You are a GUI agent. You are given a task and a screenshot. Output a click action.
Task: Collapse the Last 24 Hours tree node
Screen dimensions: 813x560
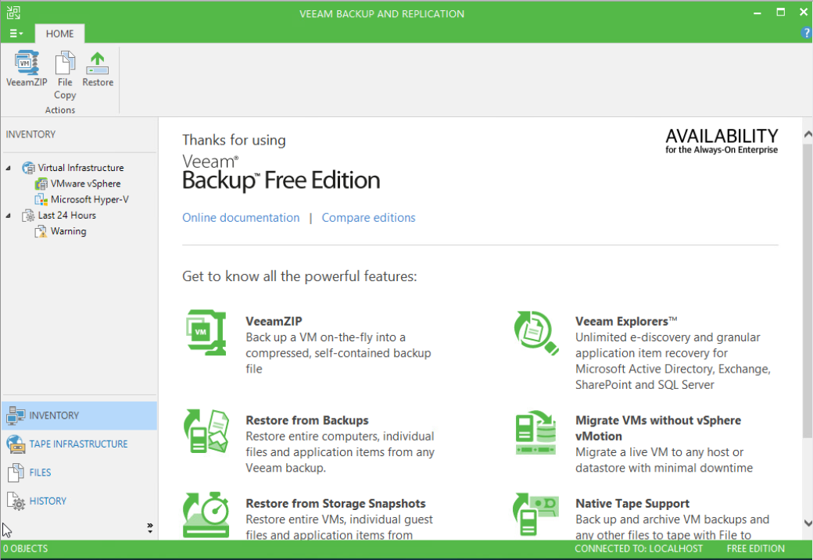pyautogui.click(x=9, y=216)
